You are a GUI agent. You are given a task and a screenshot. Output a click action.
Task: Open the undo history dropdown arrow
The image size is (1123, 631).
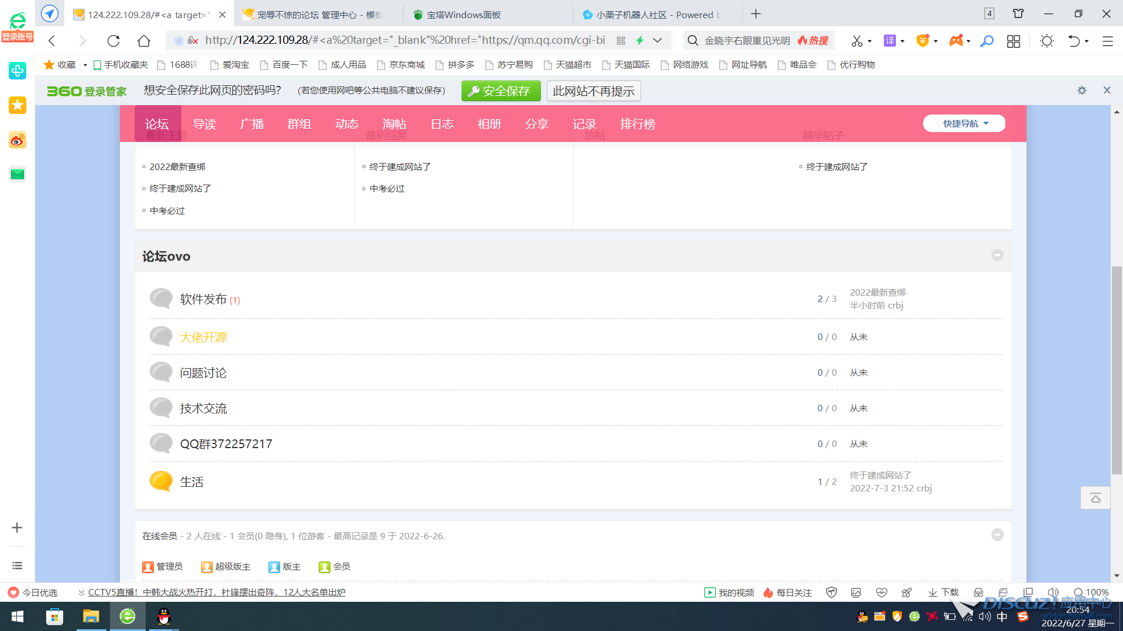point(1087,41)
